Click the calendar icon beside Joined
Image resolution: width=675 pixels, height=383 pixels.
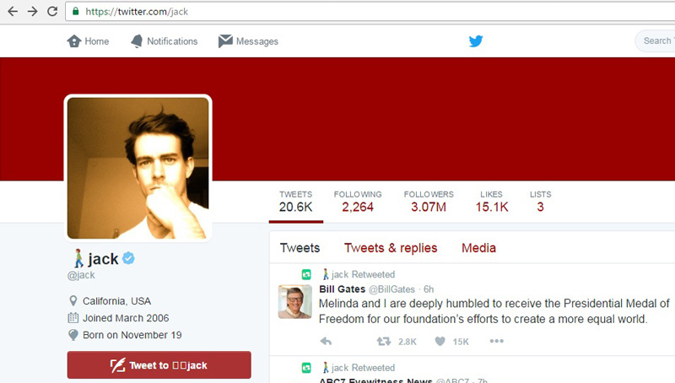73,318
